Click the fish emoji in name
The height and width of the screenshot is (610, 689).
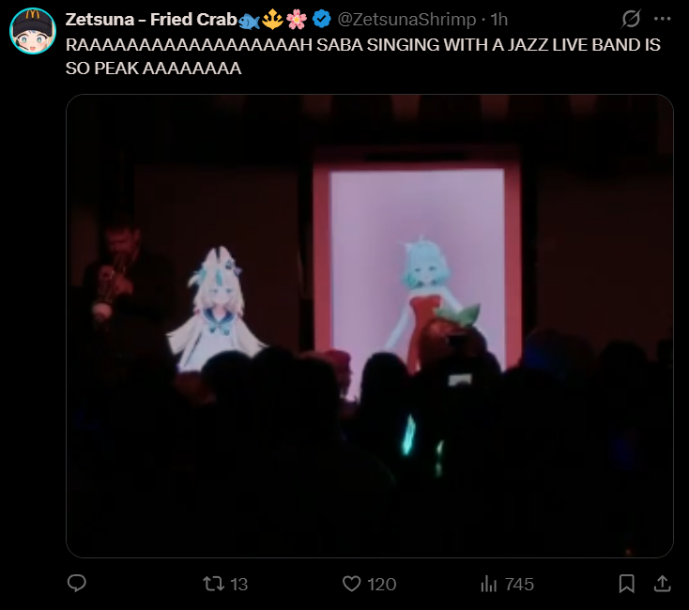[x=249, y=21]
